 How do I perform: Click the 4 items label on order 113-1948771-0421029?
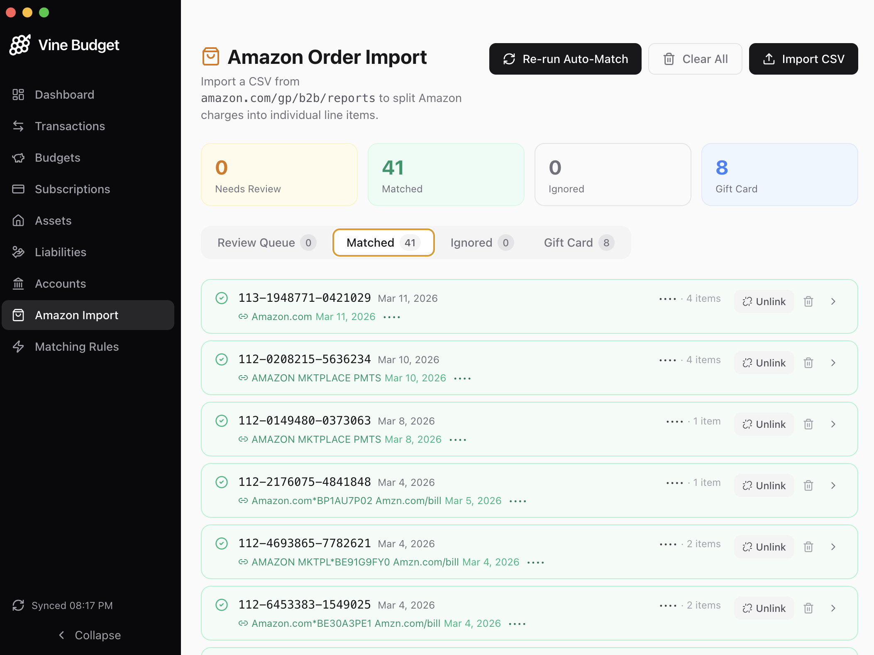coord(703,298)
